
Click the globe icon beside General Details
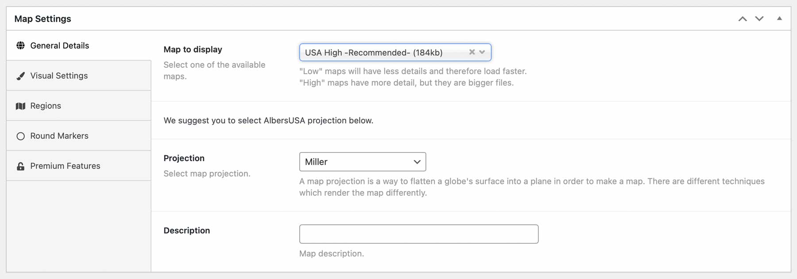click(20, 45)
